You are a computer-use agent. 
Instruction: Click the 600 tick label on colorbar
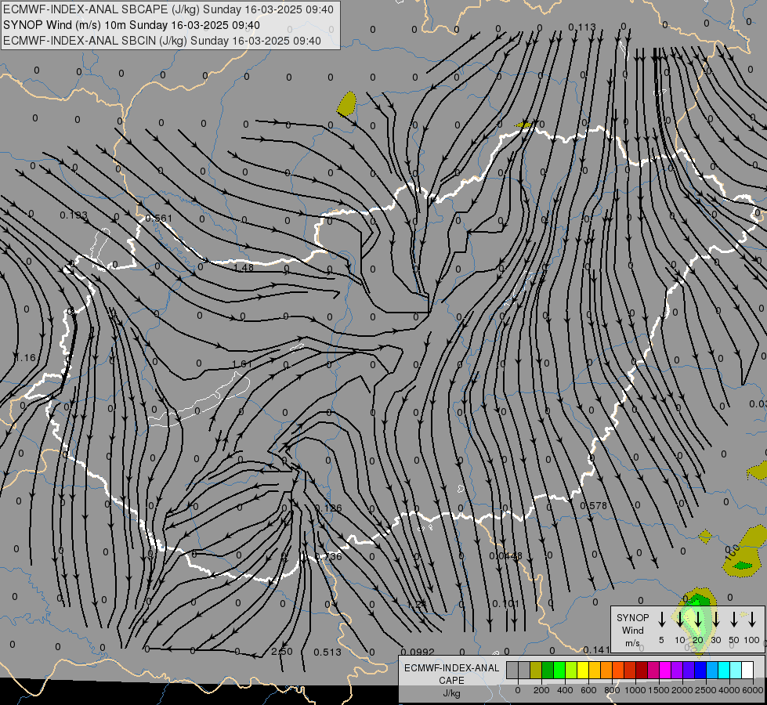(x=588, y=690)
